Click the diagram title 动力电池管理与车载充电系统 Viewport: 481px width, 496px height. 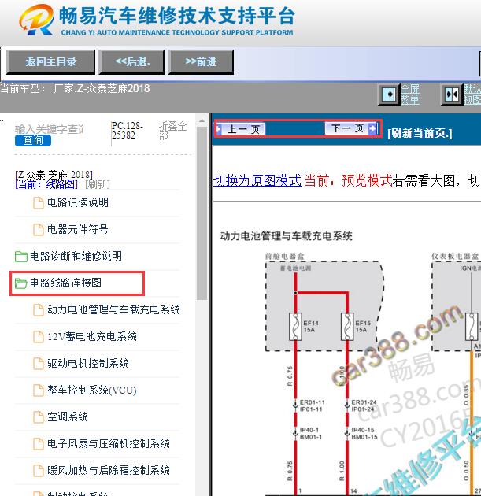point(286,236)
